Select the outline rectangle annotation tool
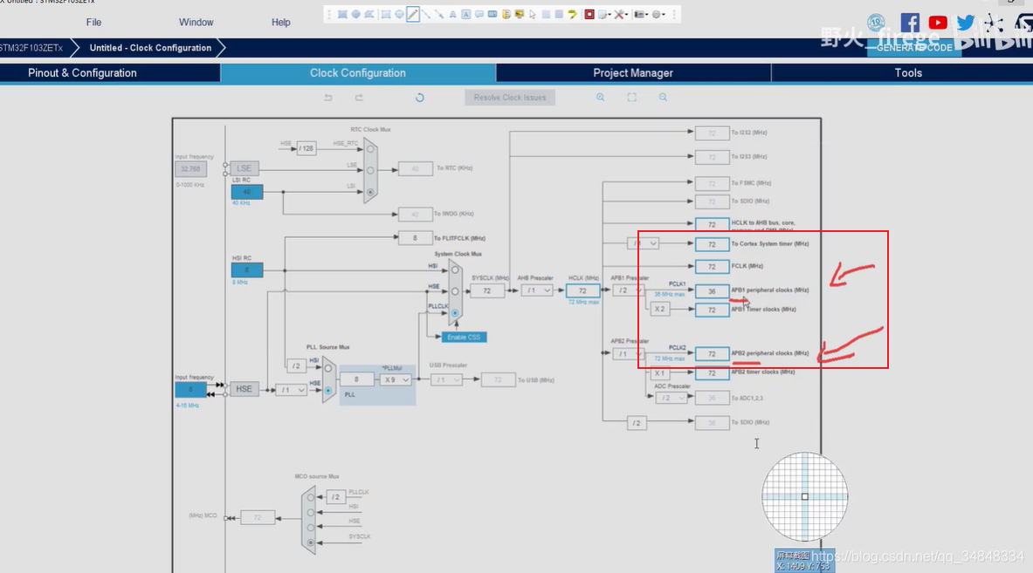 tap(386, 15)
